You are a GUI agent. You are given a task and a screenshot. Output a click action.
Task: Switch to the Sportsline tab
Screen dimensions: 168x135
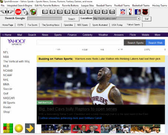[x=68, y=25]
